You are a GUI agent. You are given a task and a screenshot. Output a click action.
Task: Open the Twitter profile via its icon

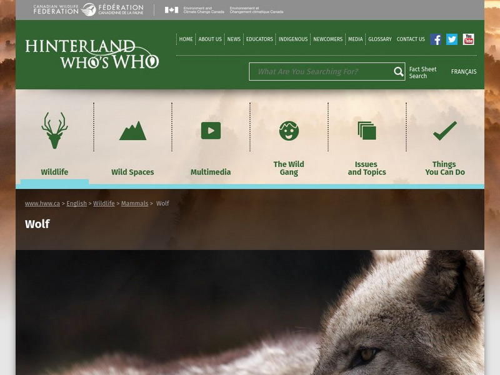point(451,39)
